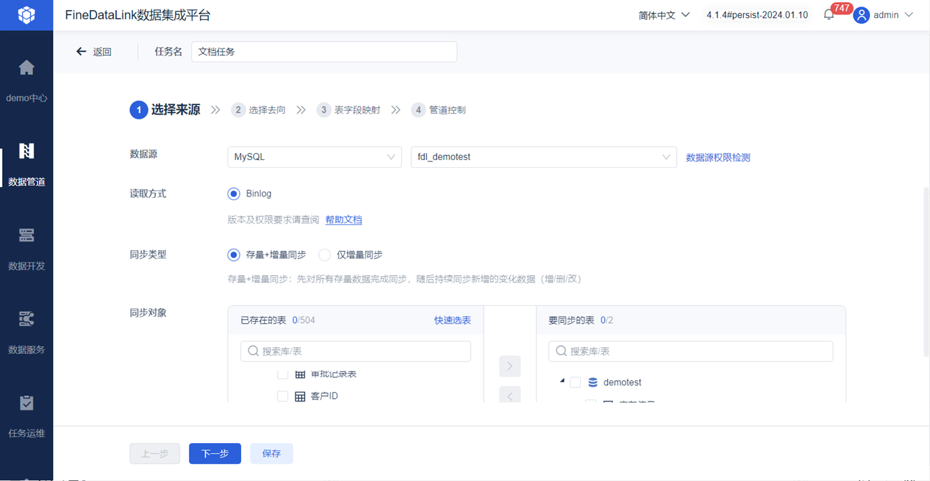The image size is (930, 481).
Task: Click the admin user avatar icon
Action: point(861,15)
